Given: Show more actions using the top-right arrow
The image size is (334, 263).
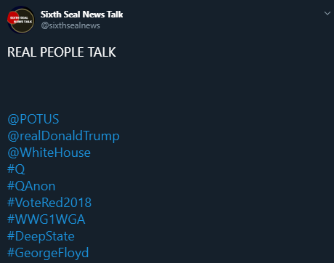Looking at the screenshot, I should coord(327,13).
